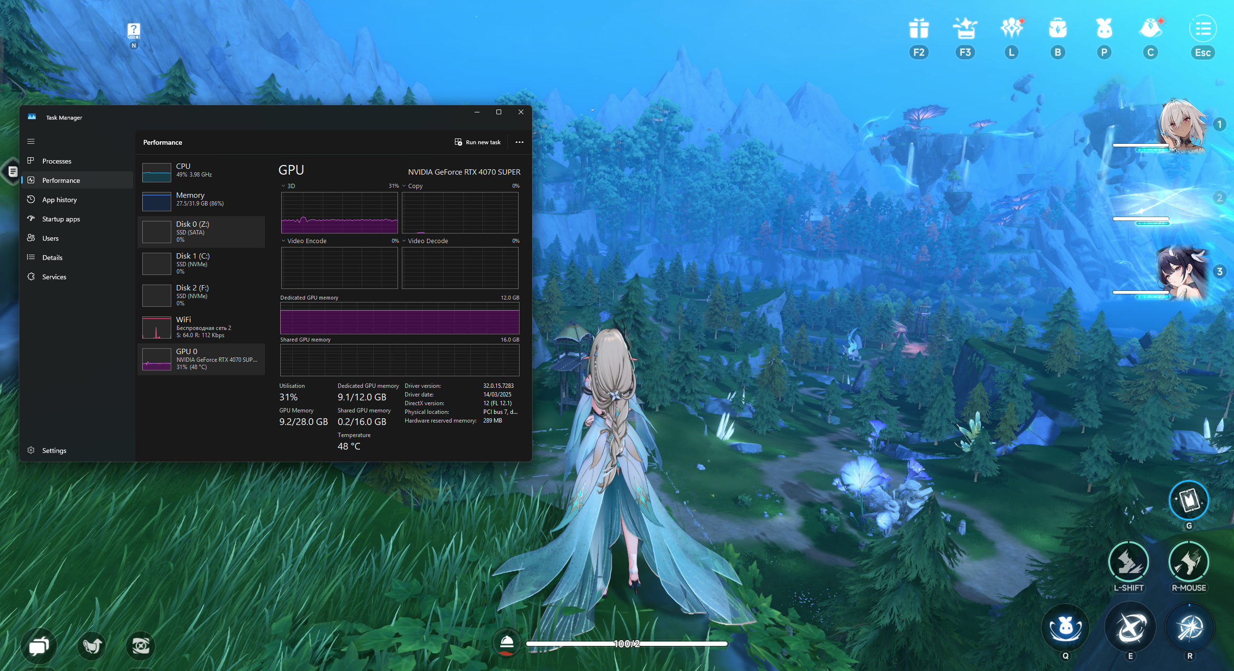Open the events icon labeled F3
The height and width of the screenshot is (671, 1234).
click(965, 29)
